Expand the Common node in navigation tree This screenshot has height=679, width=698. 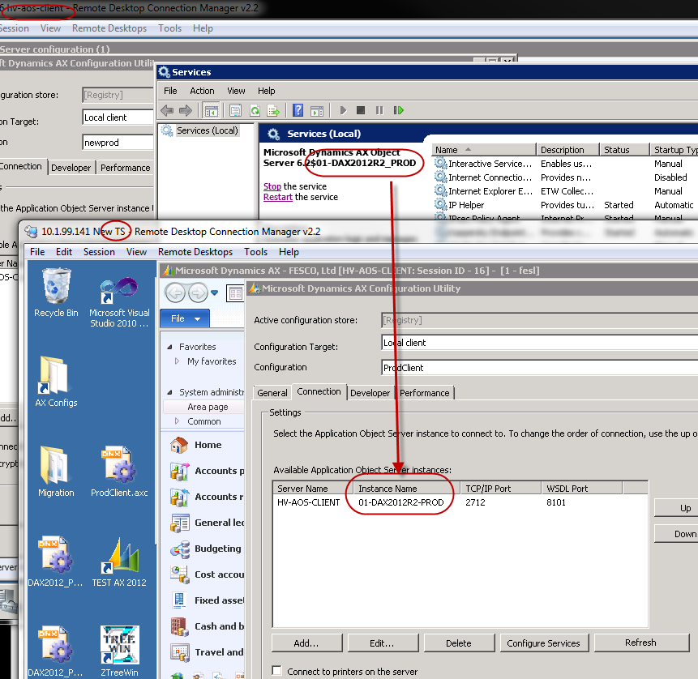pos(178,421)
